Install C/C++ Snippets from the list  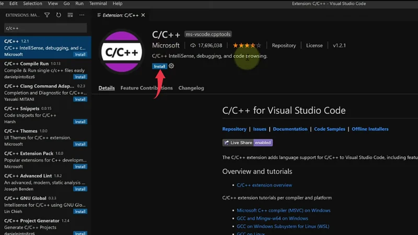[x=80, y=122]
